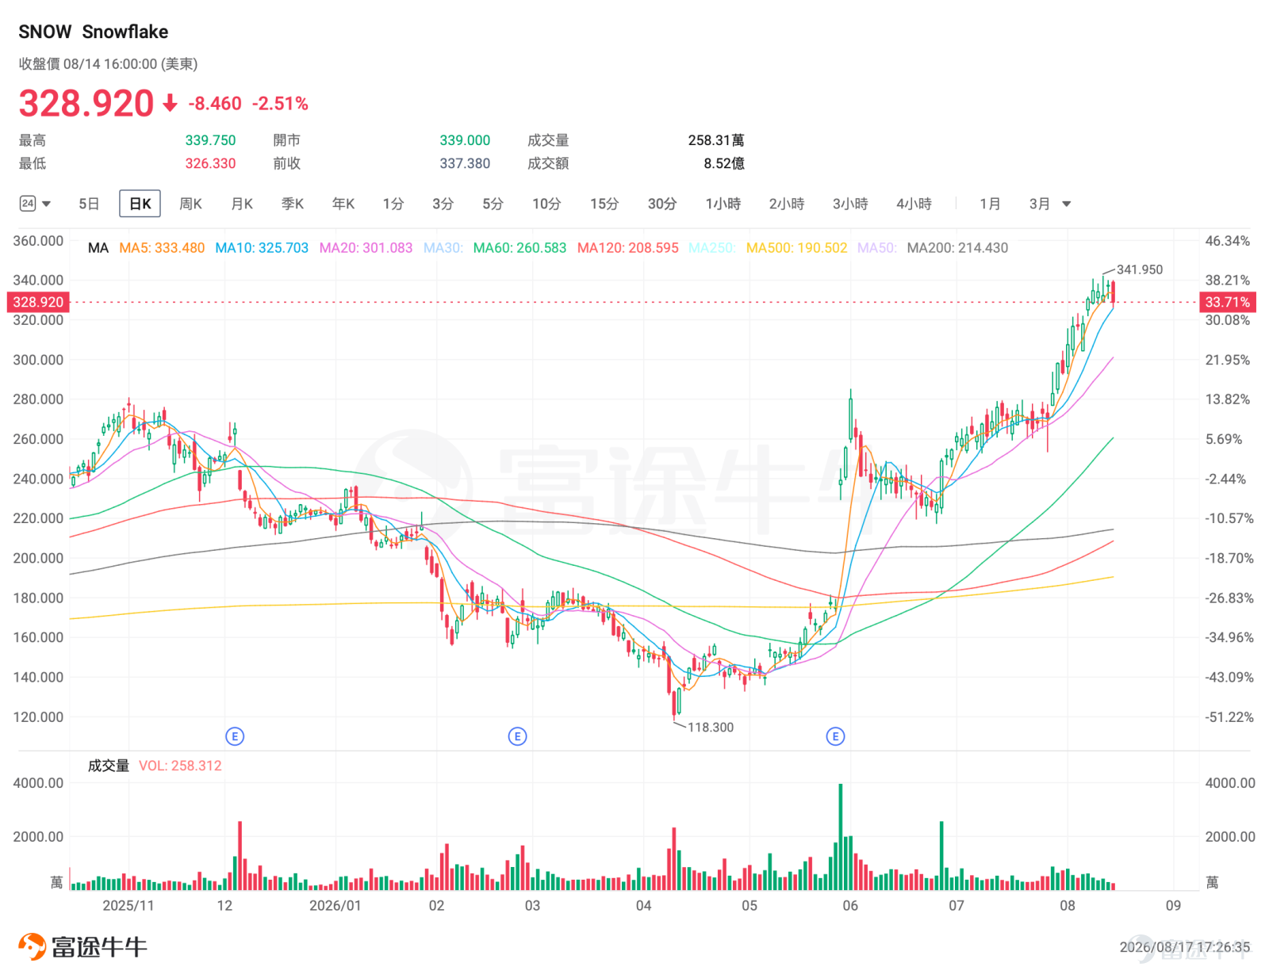Click the 富途牛牛 brand name at bottom
Viewport: 1269px width, 978px height.
click(x=100, y=947)
